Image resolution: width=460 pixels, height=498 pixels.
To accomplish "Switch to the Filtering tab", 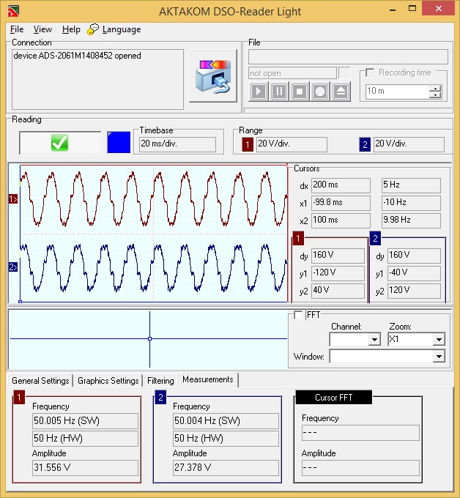I will [160, 381].
